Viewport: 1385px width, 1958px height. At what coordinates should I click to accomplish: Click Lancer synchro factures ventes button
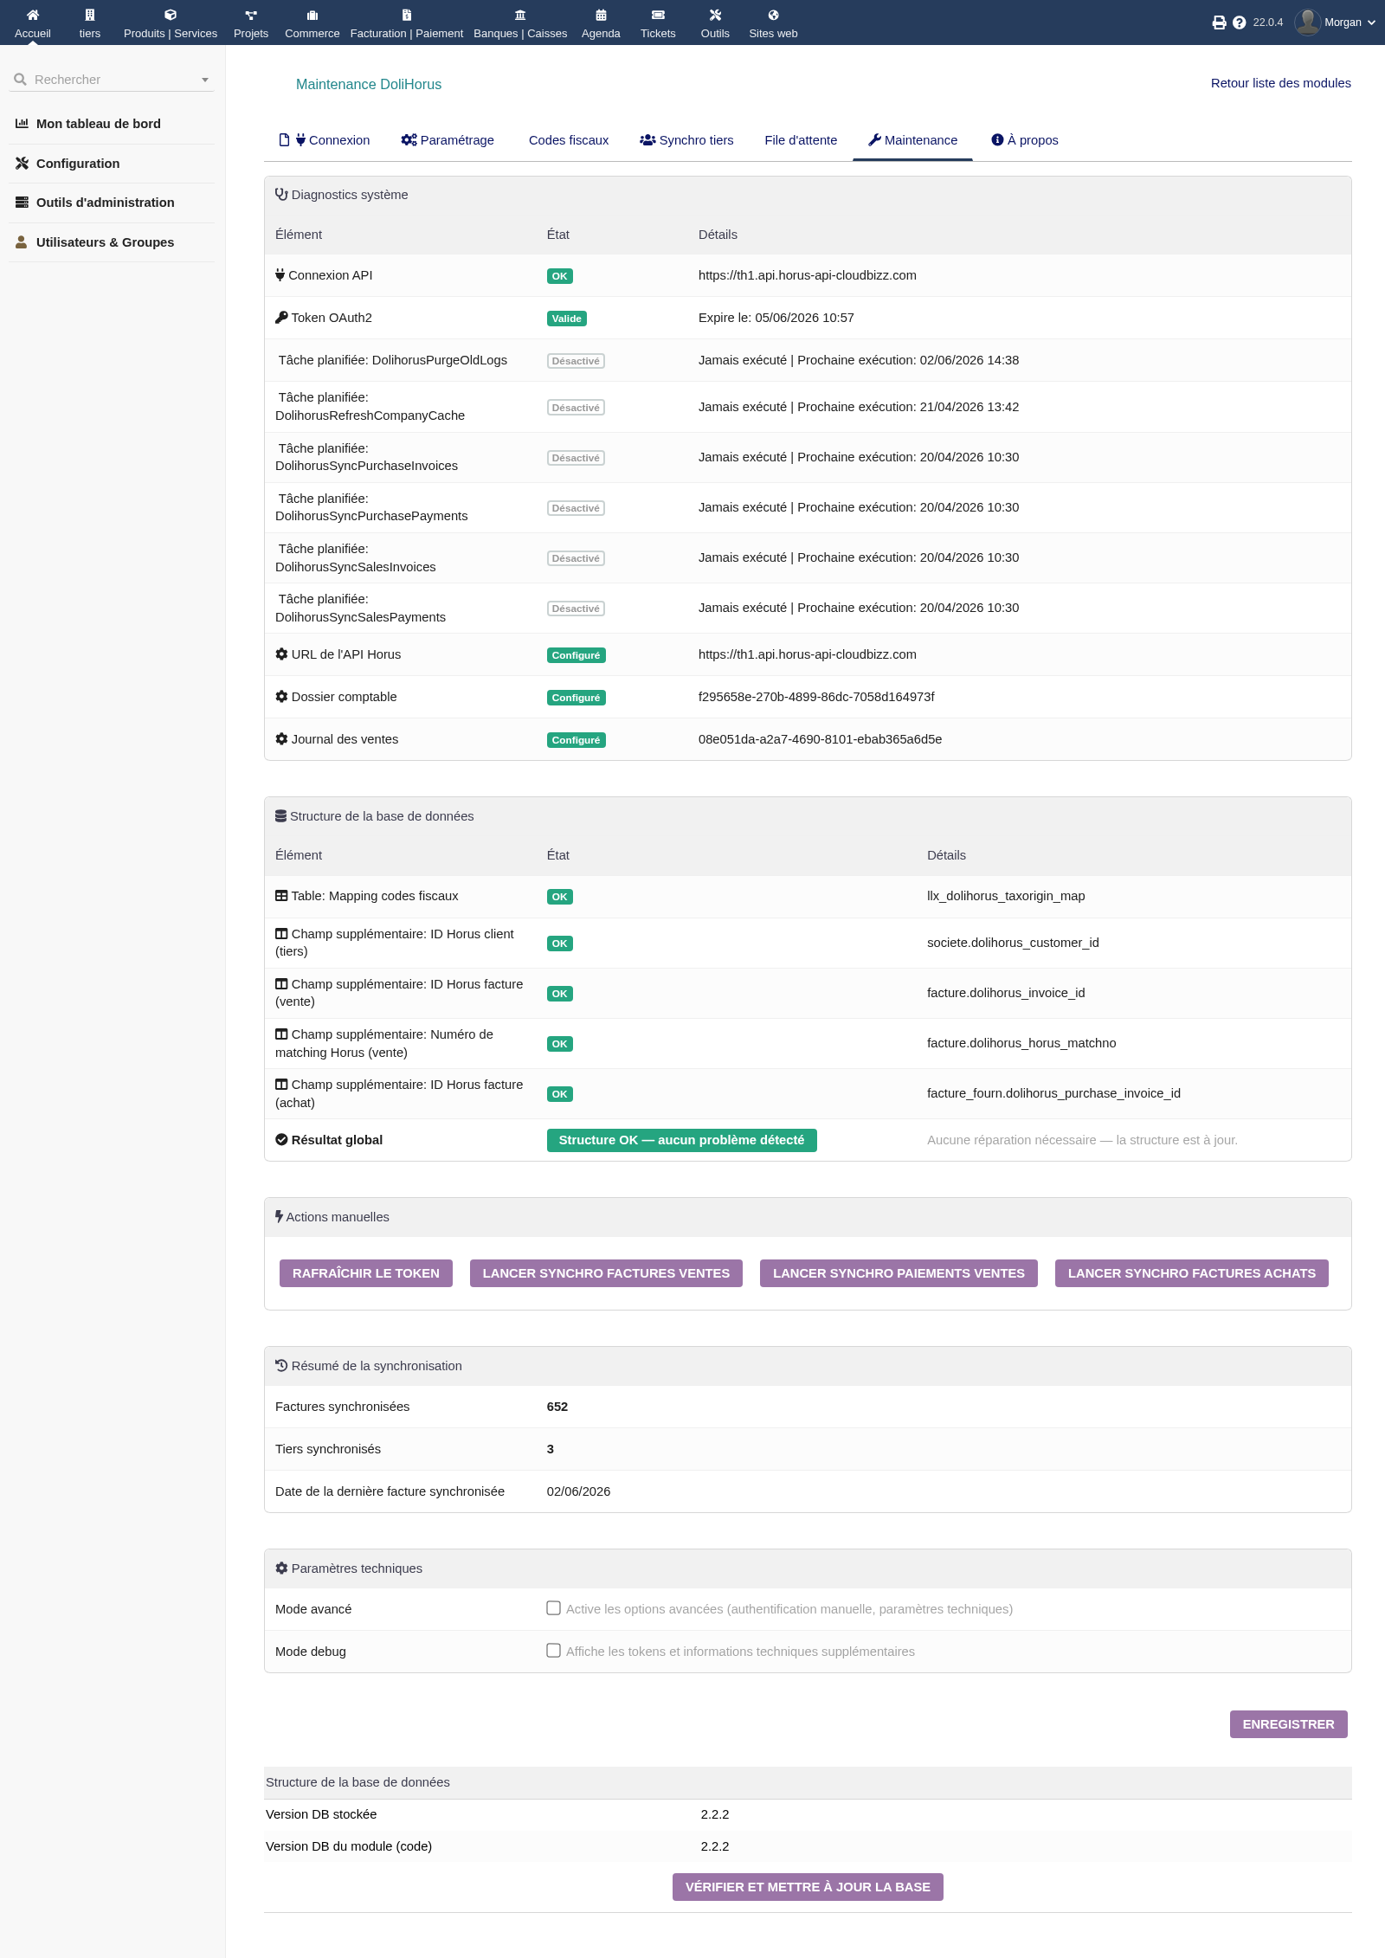(x=606, y=1273)
